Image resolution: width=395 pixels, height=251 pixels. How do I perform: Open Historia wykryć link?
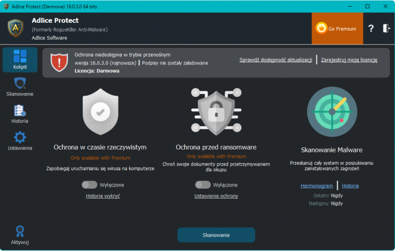(x=103, y=196)
